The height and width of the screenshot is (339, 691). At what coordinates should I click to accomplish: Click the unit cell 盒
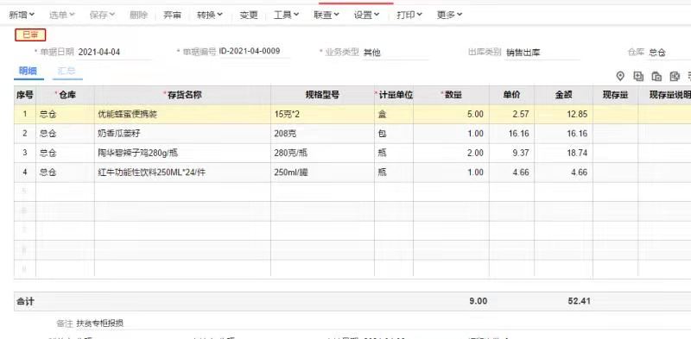pos(394,115)
